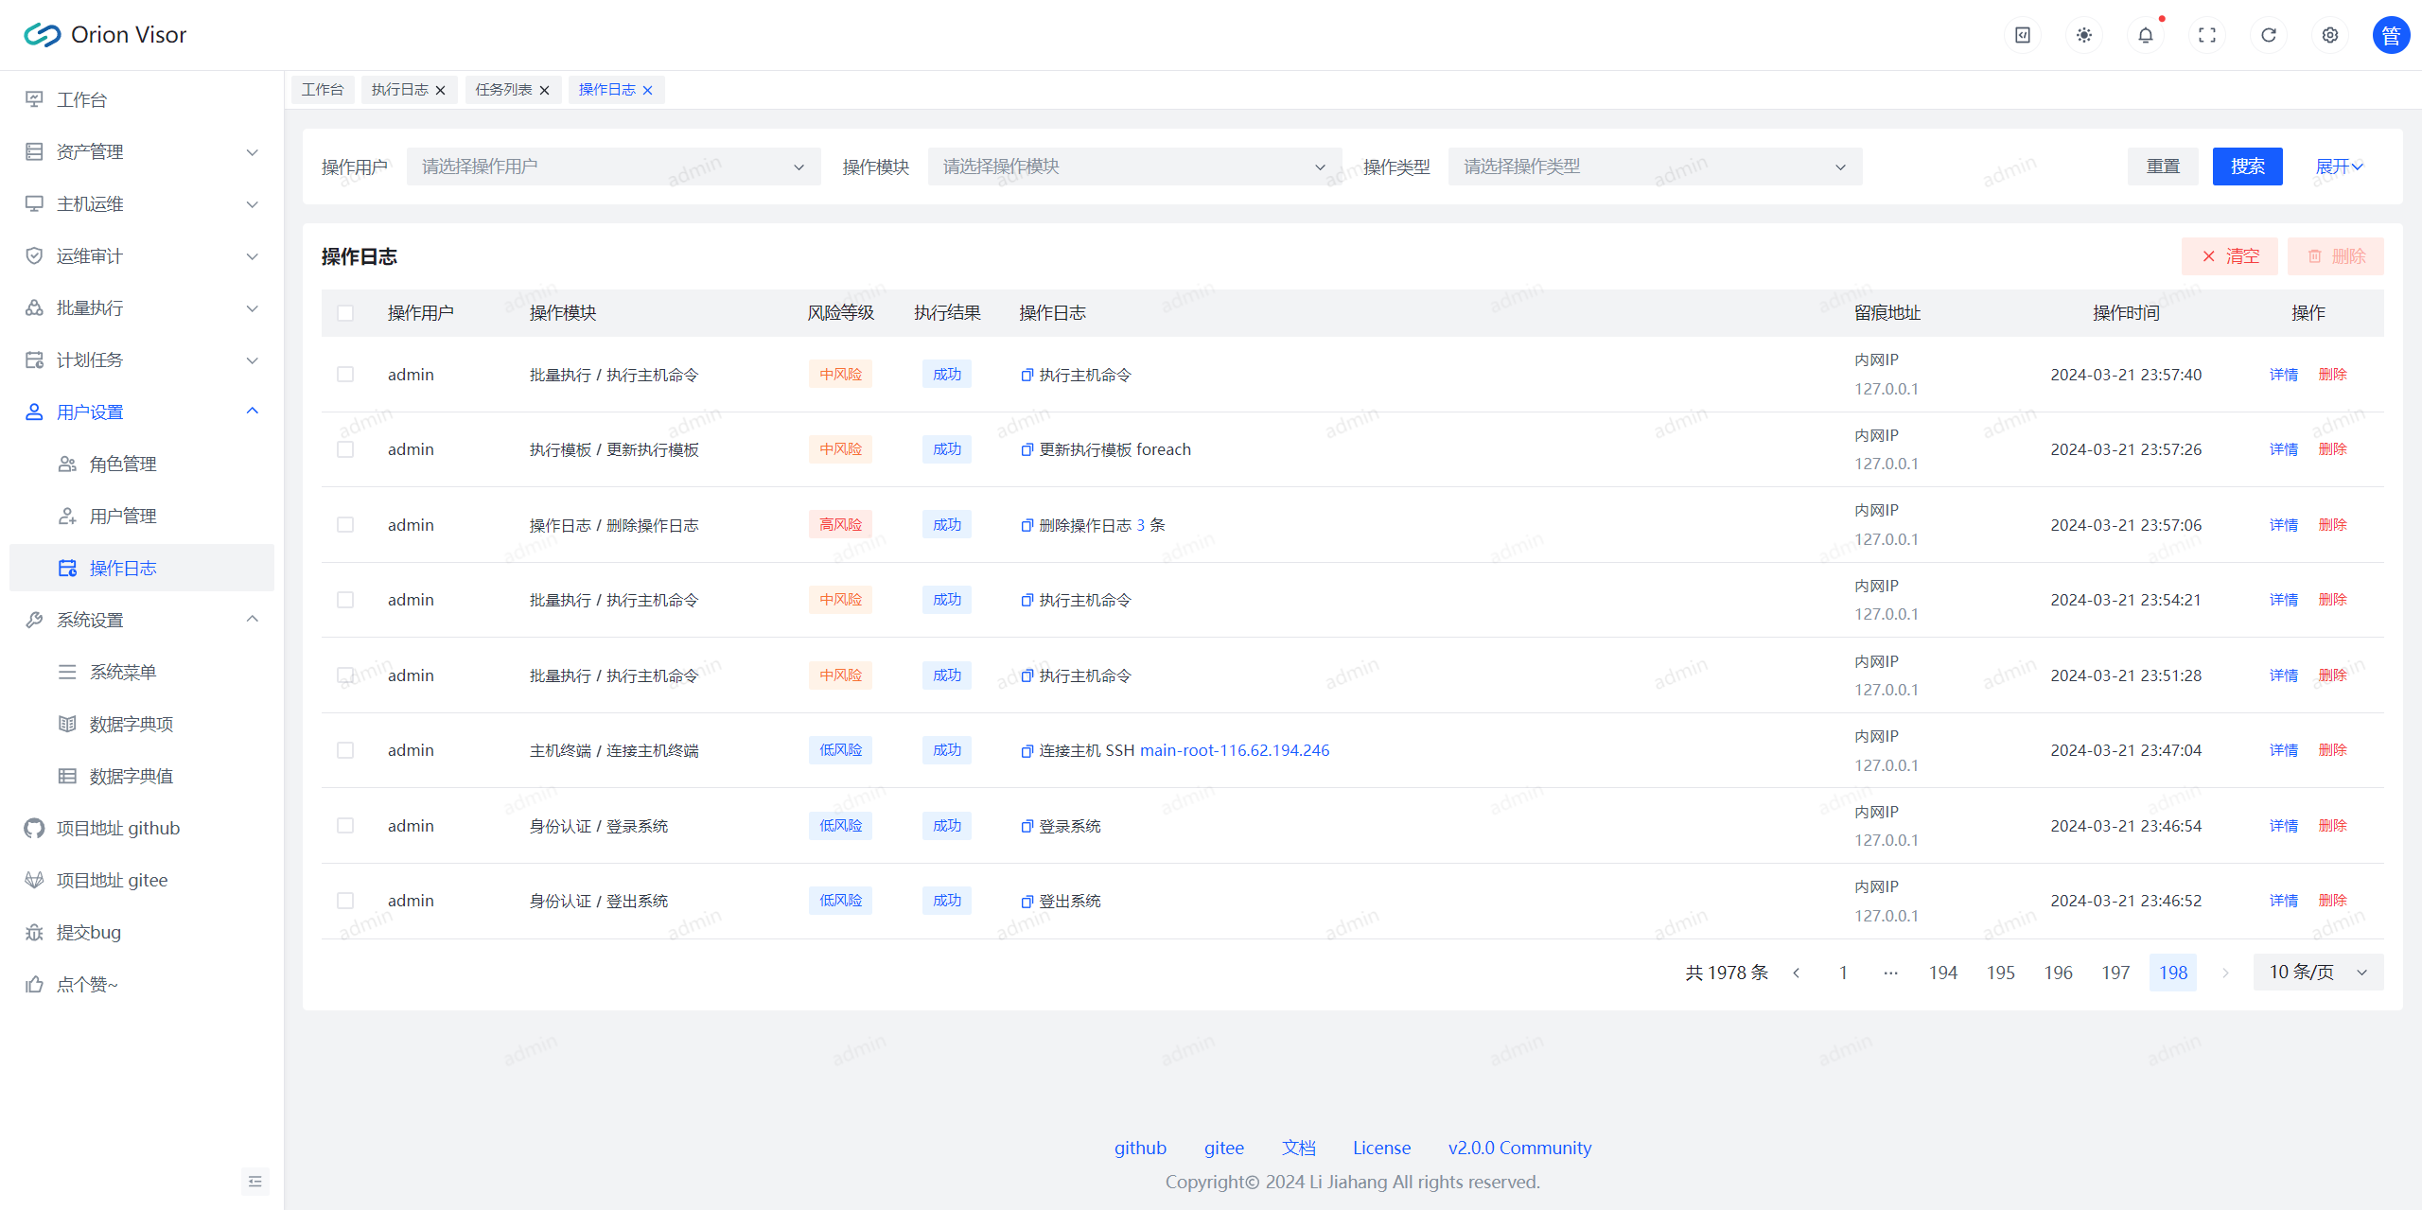Toggle the light/dark theme sun icon
2422x1210 pixels.
click(x=2083, y=35)
